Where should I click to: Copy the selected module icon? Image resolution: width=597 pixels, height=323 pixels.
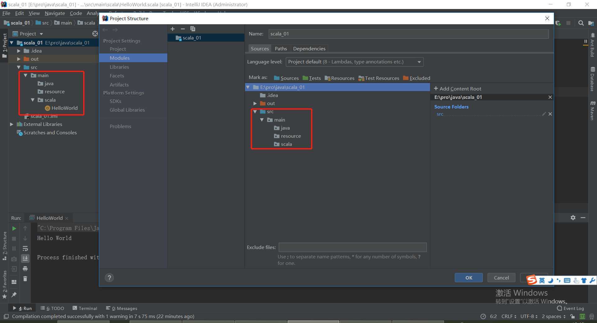pos(193,29)
